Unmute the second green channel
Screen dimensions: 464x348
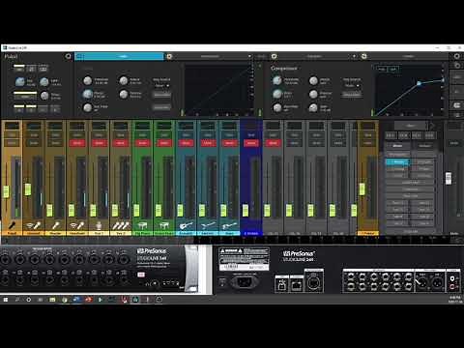point(164,143)
